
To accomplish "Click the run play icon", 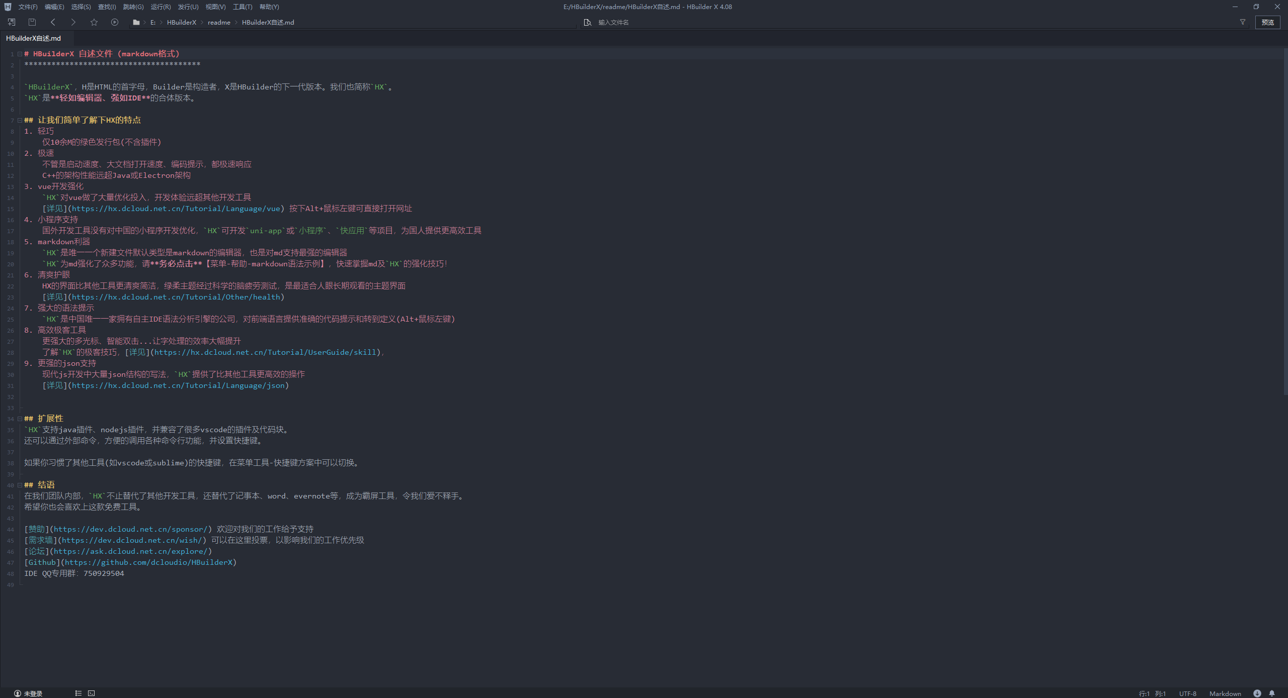I will click(x=115, y=22).
